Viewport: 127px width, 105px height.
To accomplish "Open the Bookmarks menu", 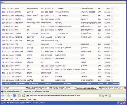I will click(x=23, y=99).
